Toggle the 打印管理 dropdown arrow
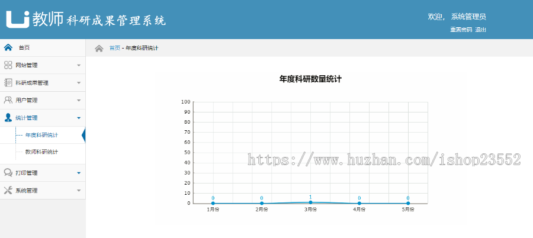 point(79,173)
